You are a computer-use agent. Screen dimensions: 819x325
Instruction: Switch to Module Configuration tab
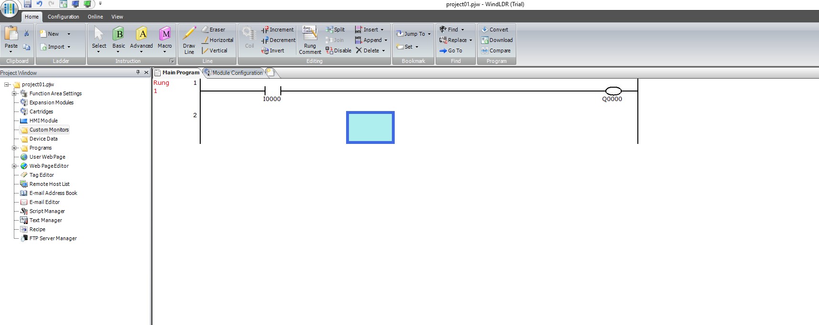coord(234,72)
